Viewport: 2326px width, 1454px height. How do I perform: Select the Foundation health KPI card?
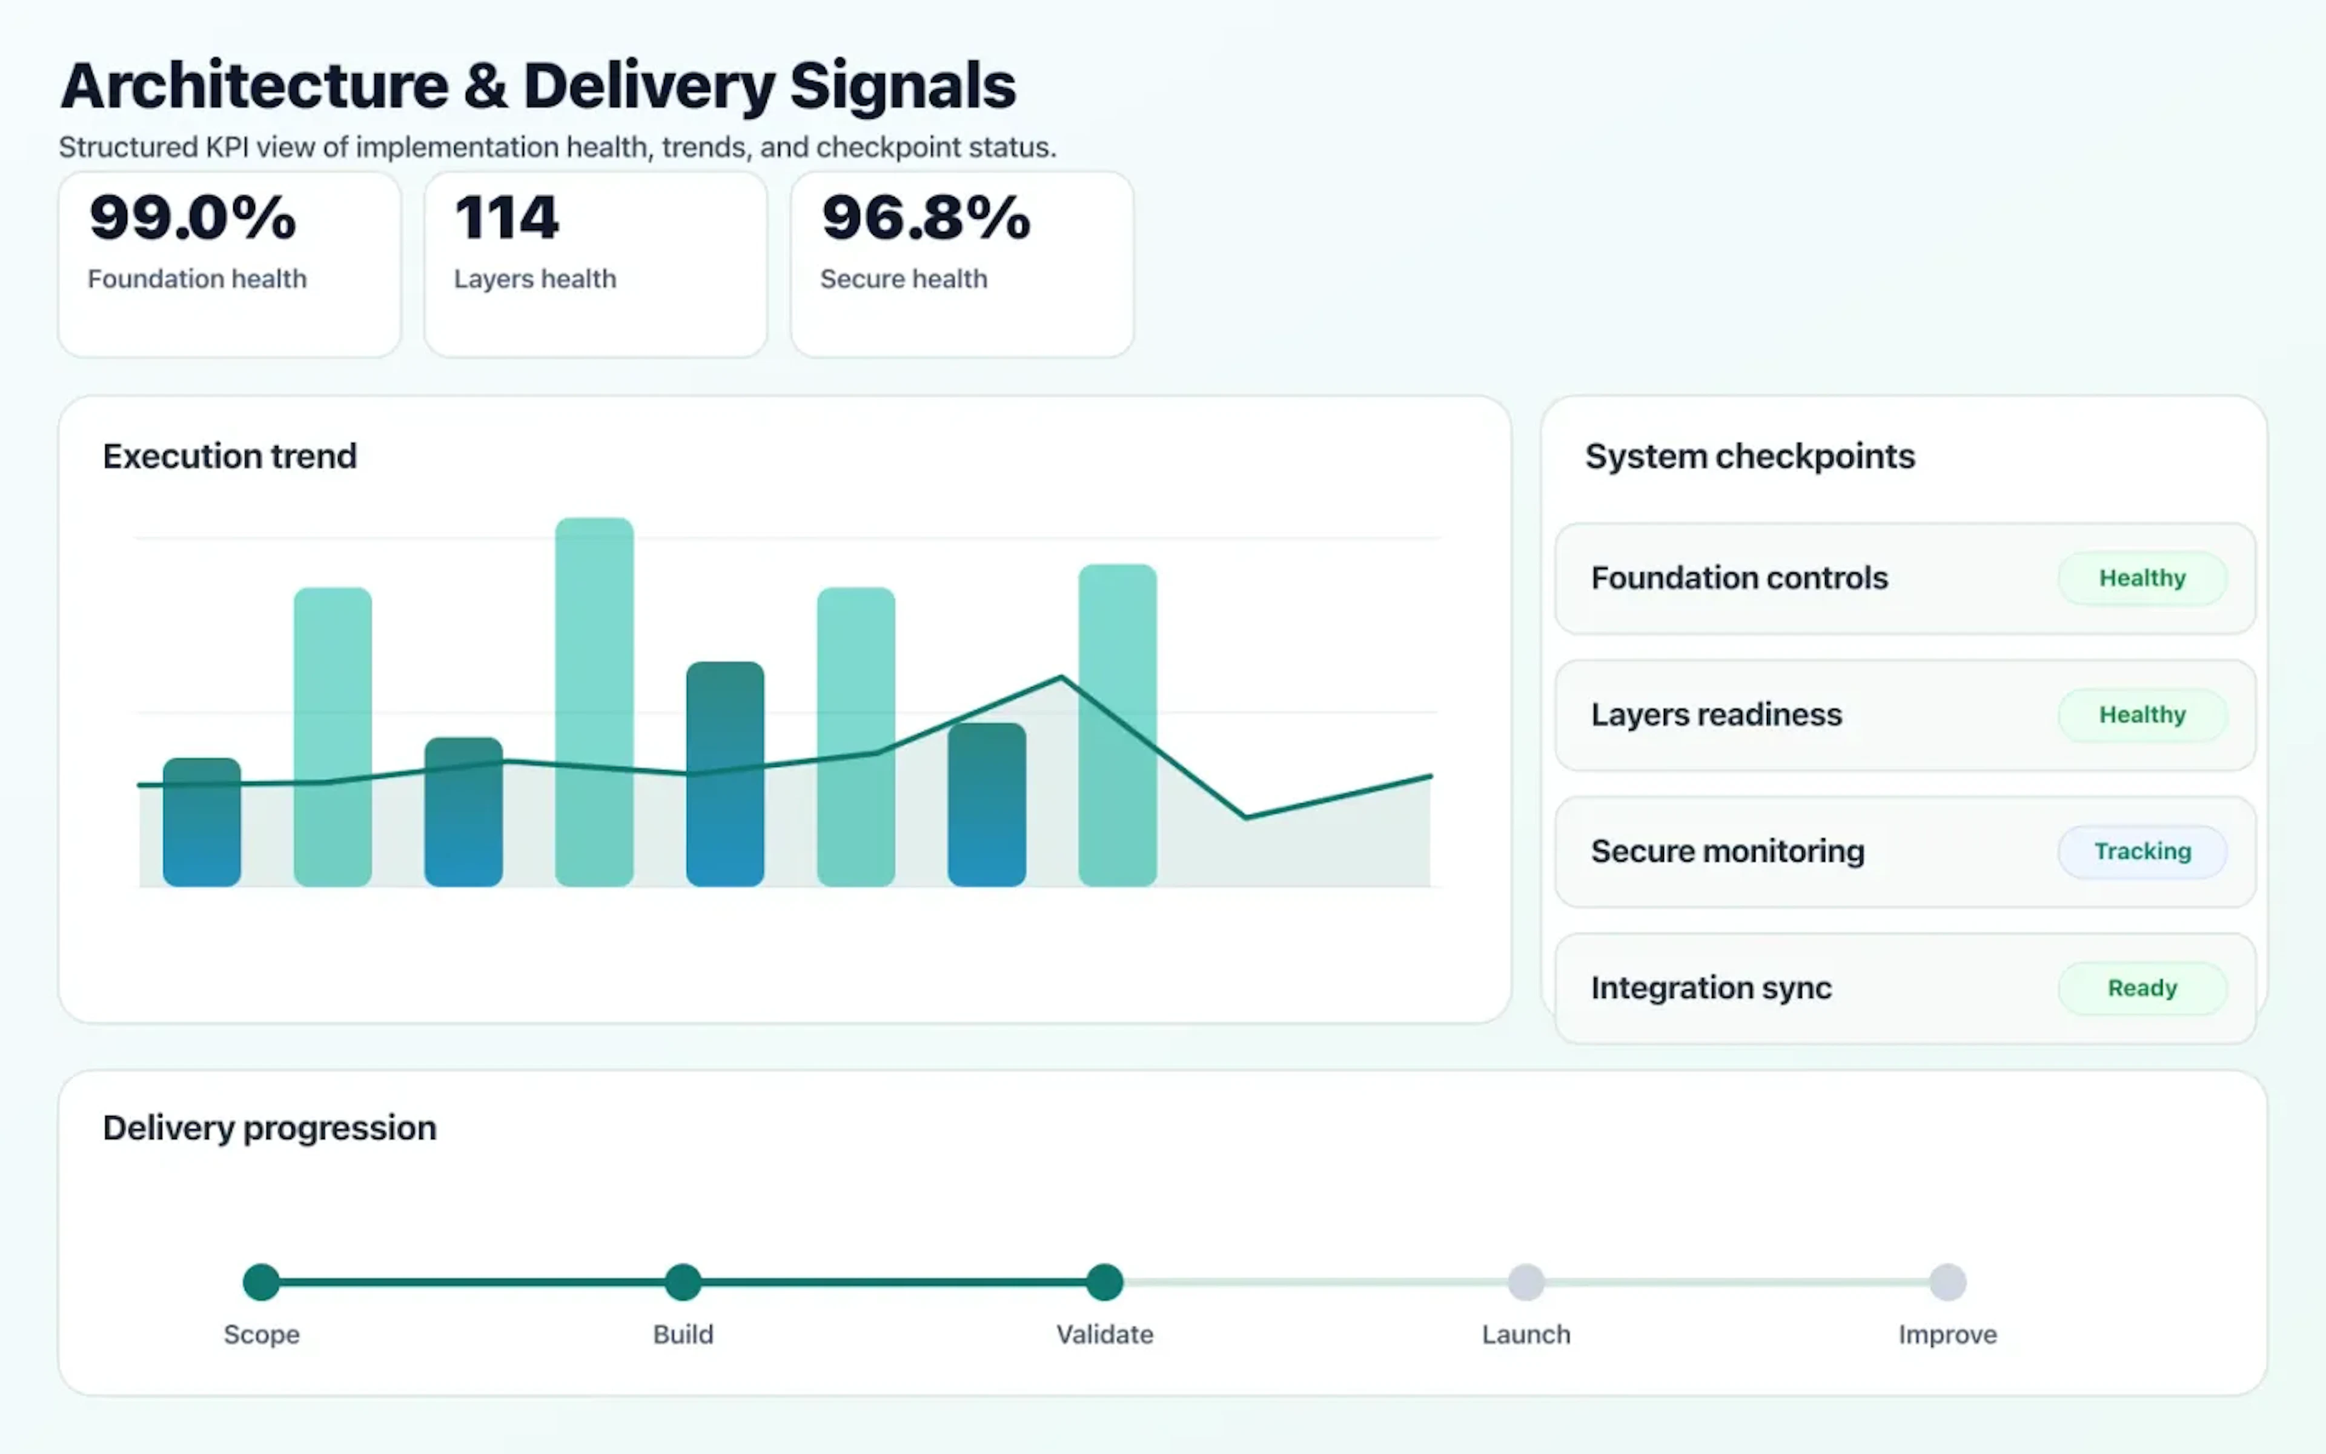[228, 262]
